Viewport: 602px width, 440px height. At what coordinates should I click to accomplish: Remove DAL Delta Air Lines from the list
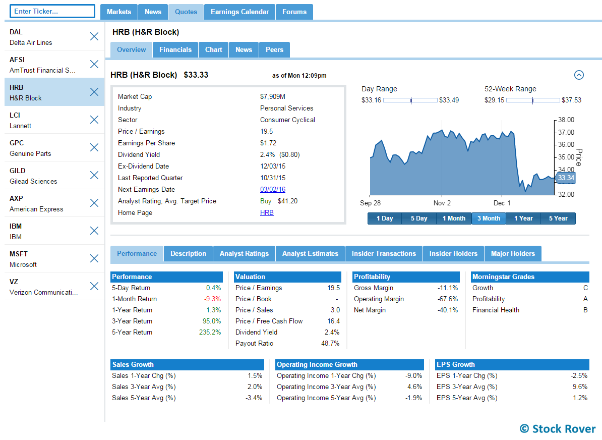[x=94, y=36]
